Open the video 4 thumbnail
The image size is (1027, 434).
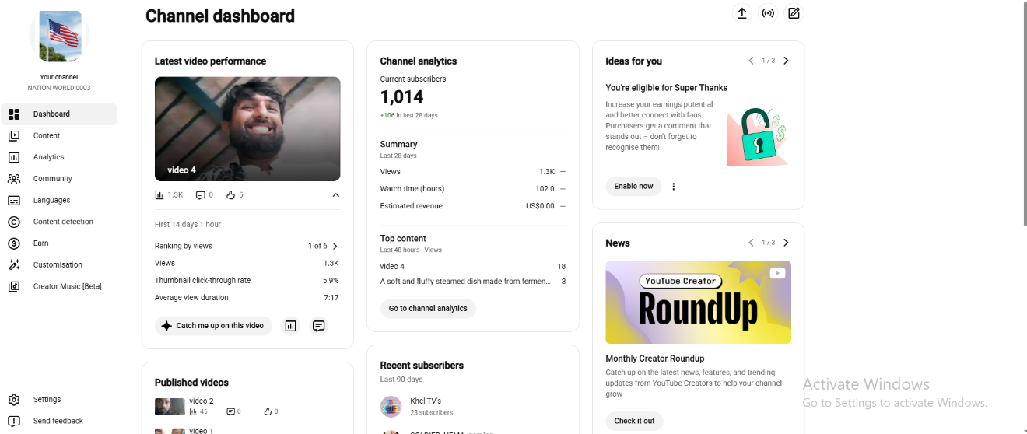tap(247, 129)
